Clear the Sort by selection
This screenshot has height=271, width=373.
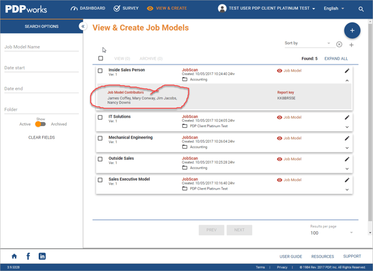coord(339,44)
